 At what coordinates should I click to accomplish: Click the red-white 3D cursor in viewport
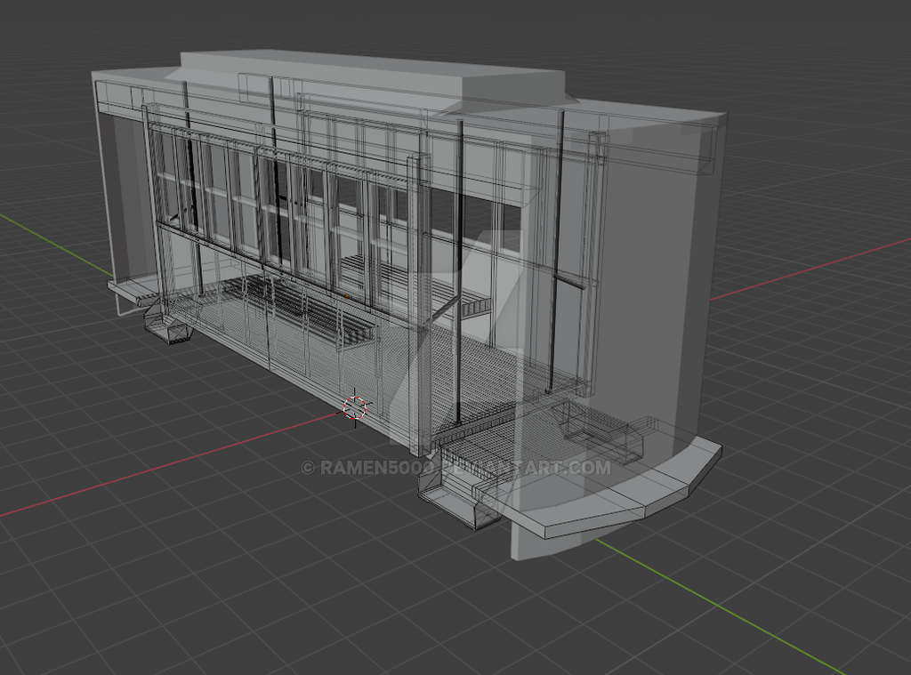355,407
